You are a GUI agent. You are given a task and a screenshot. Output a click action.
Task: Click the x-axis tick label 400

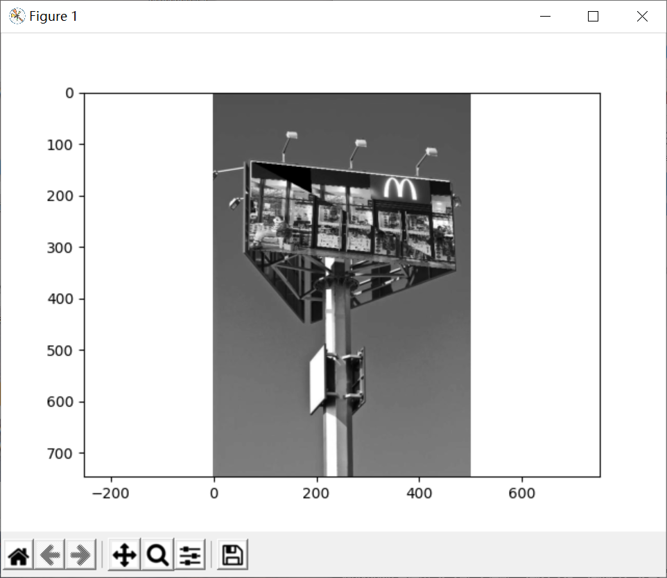click(x=419, y=493)
